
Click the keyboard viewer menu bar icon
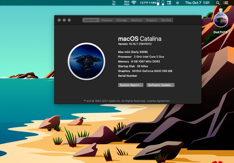click(x=169, y=3)
